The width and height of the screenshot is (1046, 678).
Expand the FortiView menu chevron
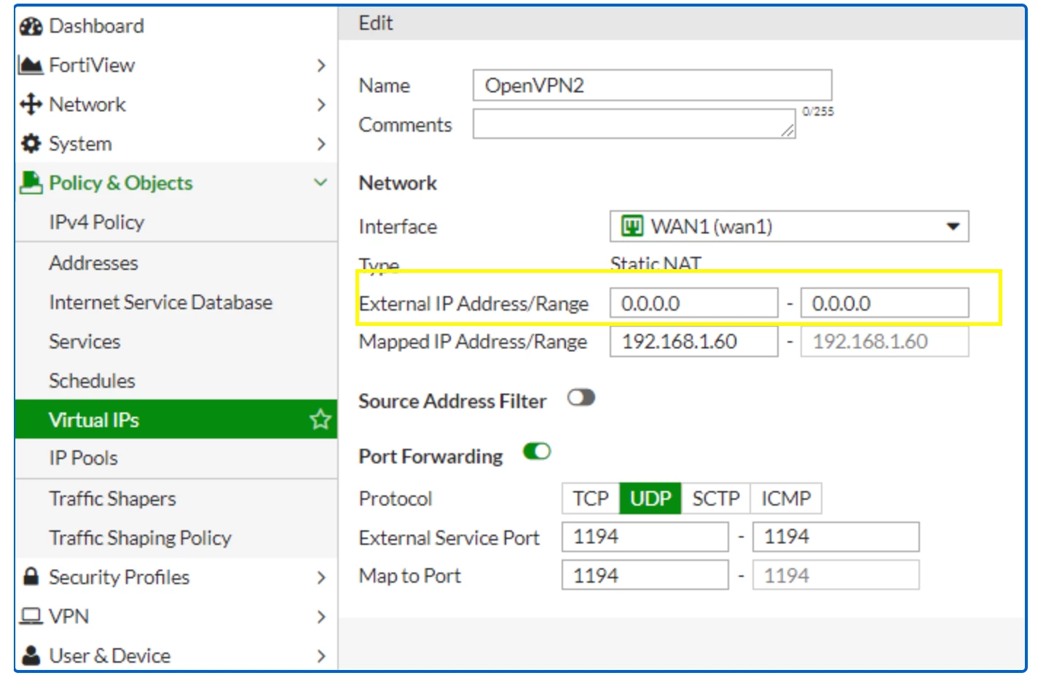(x=321, y=65)
